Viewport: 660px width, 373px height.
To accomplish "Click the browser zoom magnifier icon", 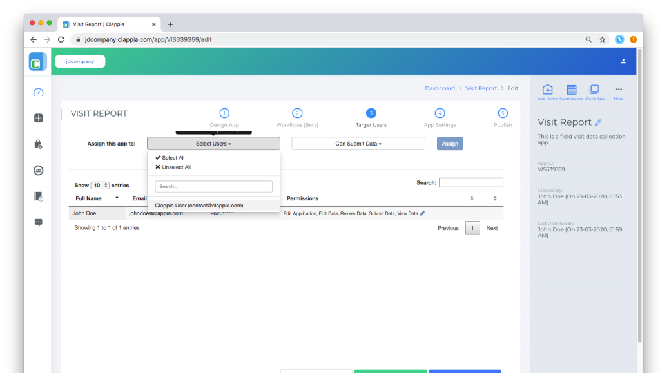I will coord(588,39).
